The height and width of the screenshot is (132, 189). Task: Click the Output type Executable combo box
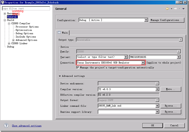pyautogui.click(x=129, y=40)
